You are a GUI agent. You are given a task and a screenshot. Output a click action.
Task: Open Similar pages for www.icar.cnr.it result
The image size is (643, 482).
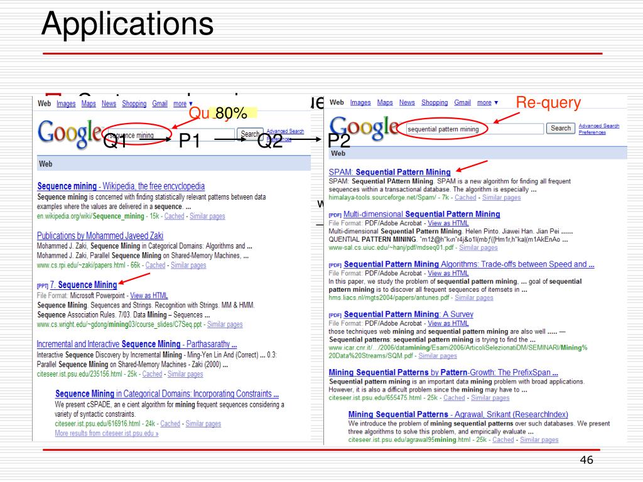click(x=438, y=356)
